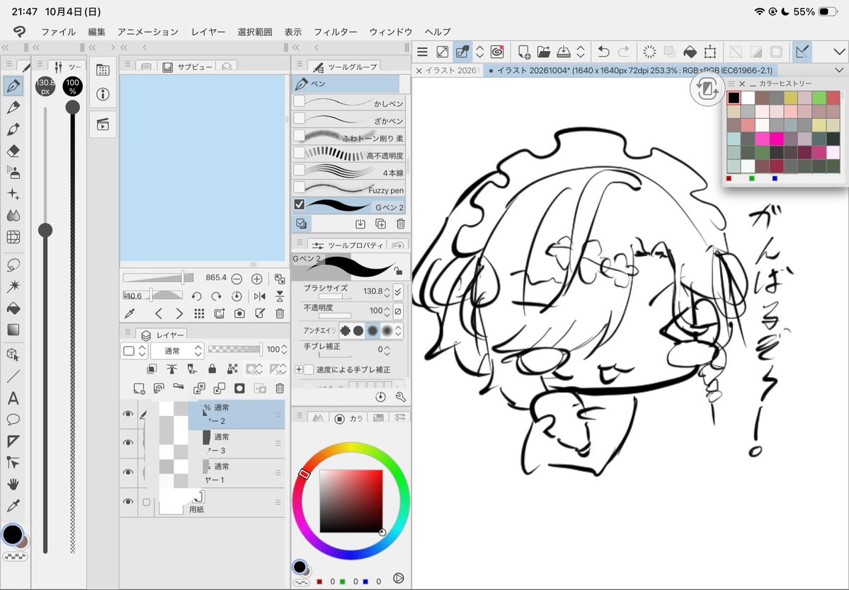Viewport: 849px width, 590px height.
Task: Uncheck the Gペン 2 sub tool checkbox
Action: pyautogui.click(x=299, y=204)
